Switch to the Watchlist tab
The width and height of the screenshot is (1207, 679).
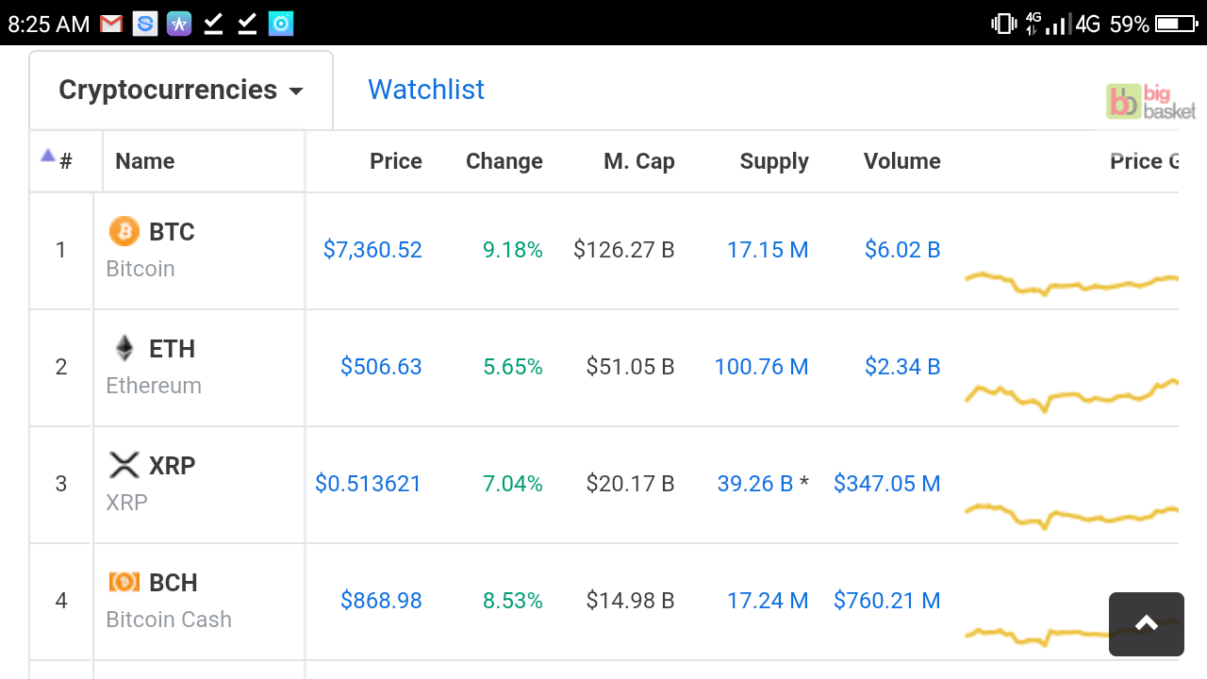426,90
